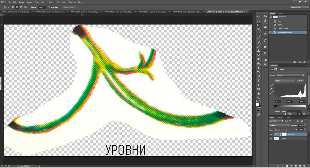Click the Refine Edge button
This screenshot has width=310, height=168.
(x=69, y=7)
